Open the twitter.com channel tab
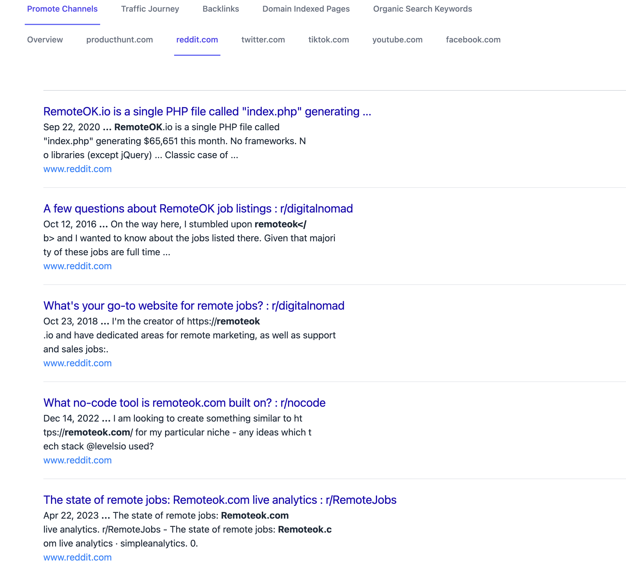 [x=263, y=40]
